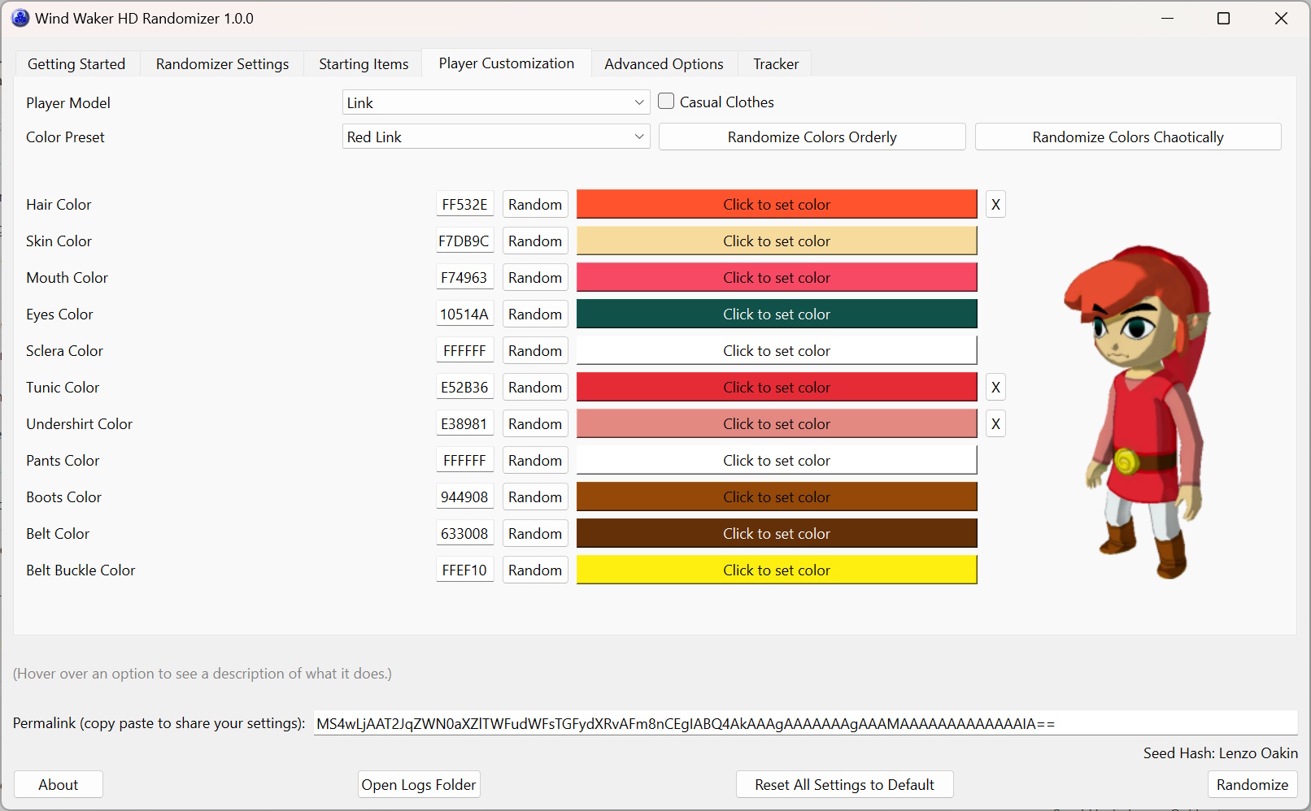Close the Wind Waker HD Randomizer window
This screenshot has width=1311, height=811.
click(x=1281, y=18)
